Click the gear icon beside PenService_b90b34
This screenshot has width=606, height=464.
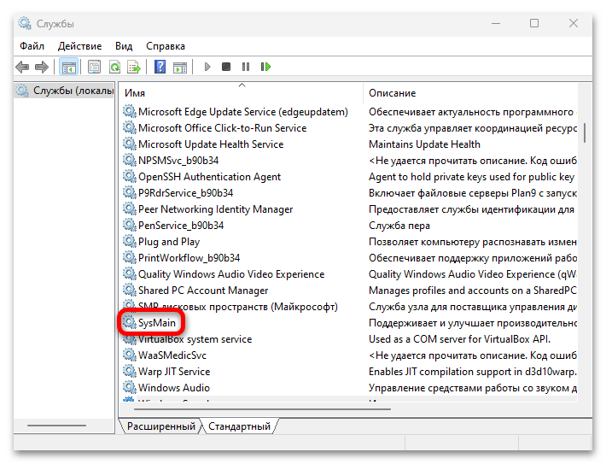pos(130,225)
